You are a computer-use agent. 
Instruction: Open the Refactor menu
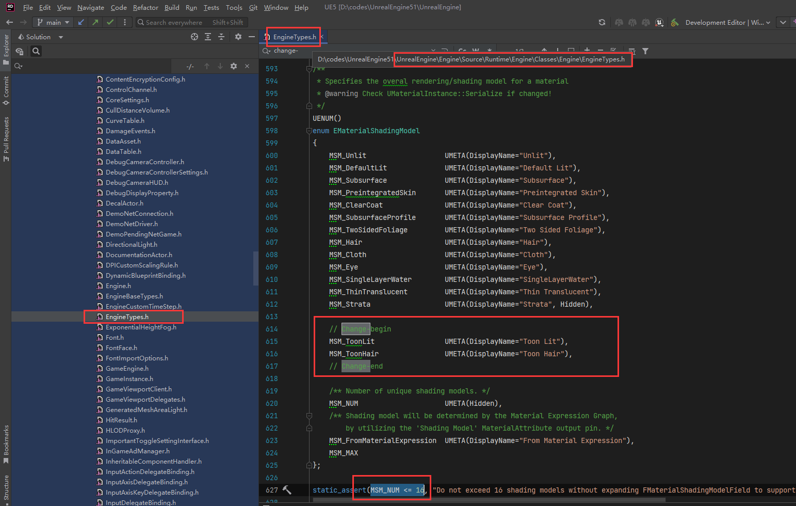(145, 7)
